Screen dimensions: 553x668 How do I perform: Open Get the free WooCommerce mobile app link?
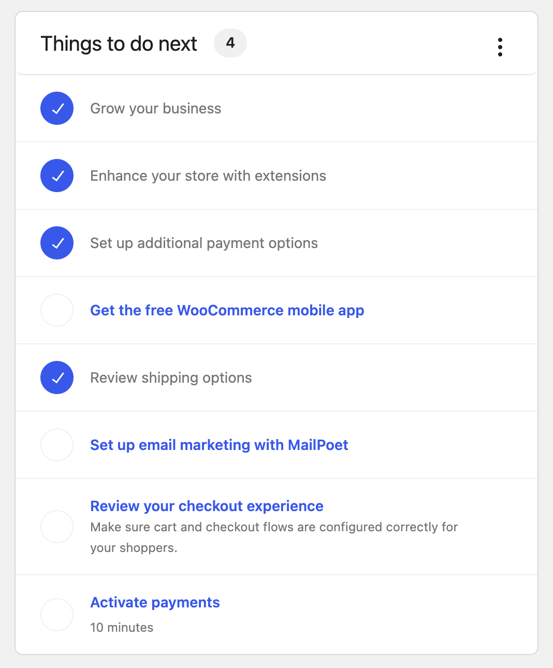pos(227,310)
